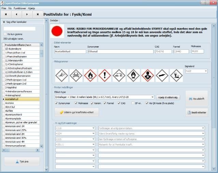Collapse the 'Søg efter kemikalier' panel

tap(3, 22)
